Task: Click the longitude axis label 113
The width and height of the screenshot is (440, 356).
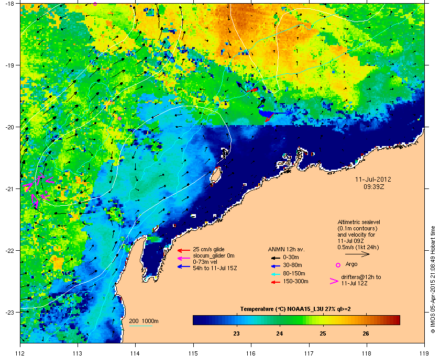Action: [78, 353]
